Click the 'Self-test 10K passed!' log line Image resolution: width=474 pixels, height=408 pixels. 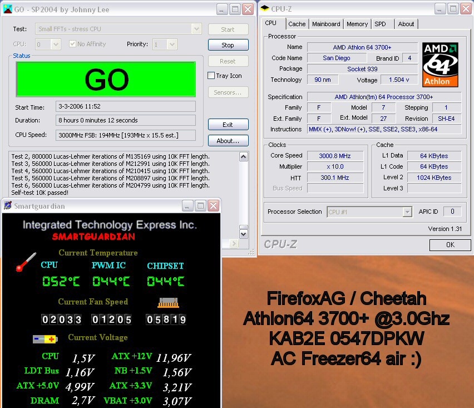[x=40, y=193]
